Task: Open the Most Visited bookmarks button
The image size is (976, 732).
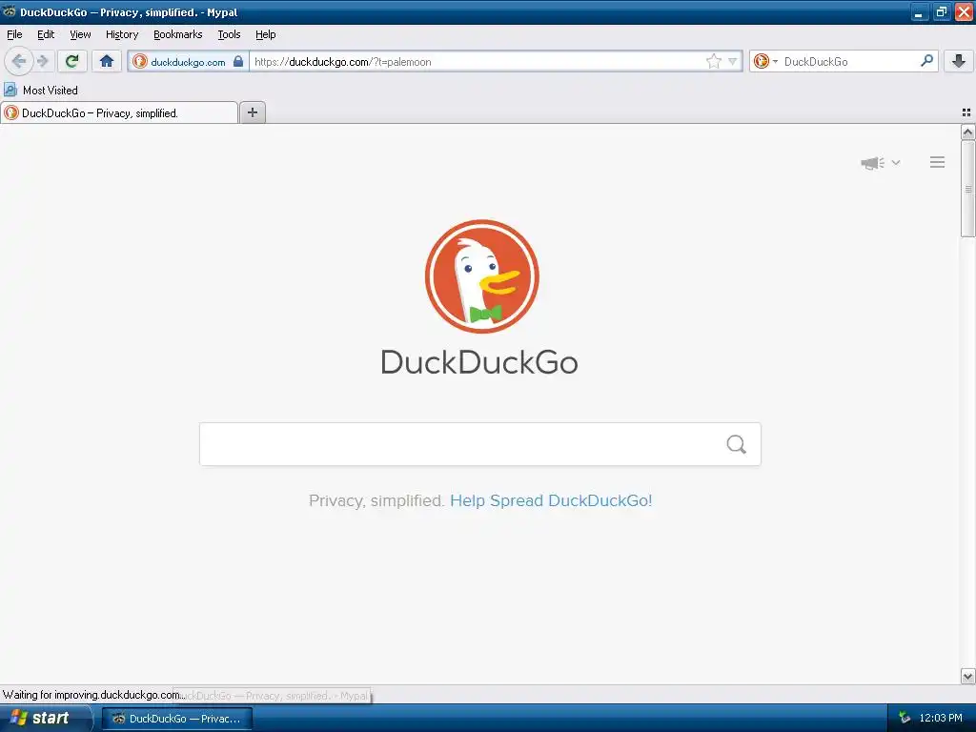Action: (x=42, y=91)
